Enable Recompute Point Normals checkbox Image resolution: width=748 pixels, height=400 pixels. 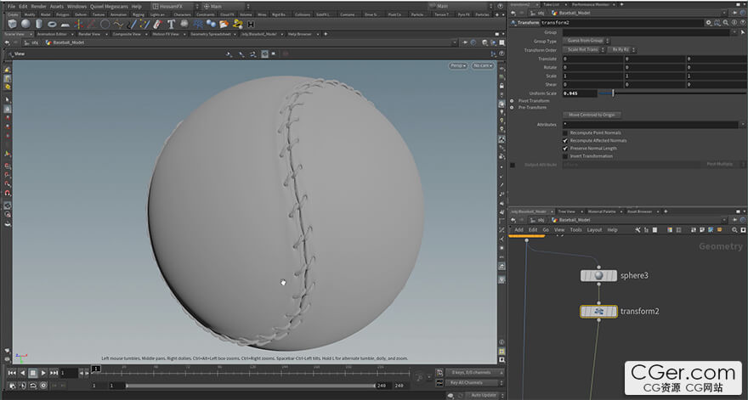(565, 132)
